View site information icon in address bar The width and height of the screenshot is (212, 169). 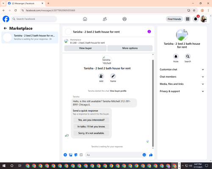pyautogui.click(x=22, y=11)
